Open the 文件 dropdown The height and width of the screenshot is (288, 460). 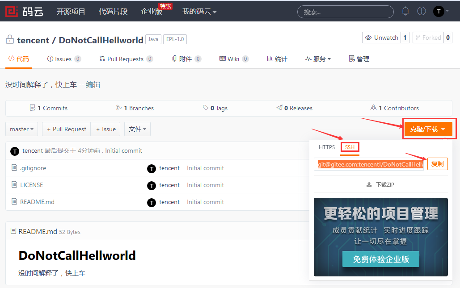137,129
